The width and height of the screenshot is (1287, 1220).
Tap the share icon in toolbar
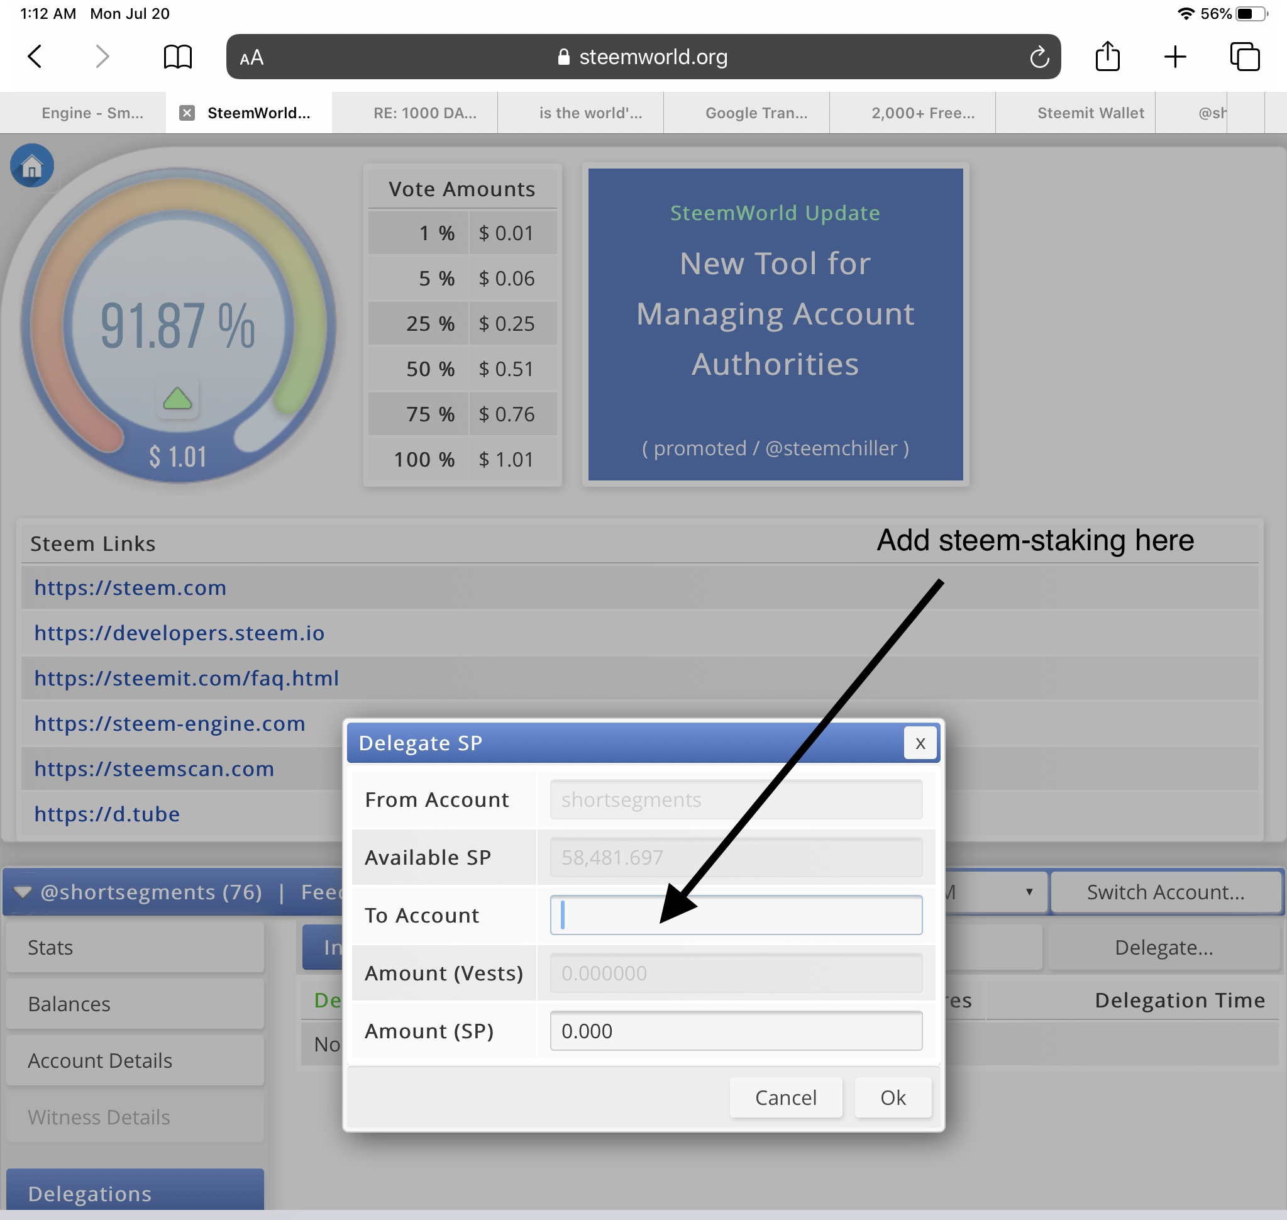[1108, 57]
